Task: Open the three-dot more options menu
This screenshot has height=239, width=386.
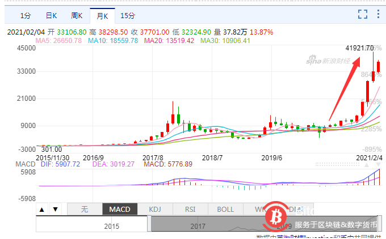Action: 378,14
